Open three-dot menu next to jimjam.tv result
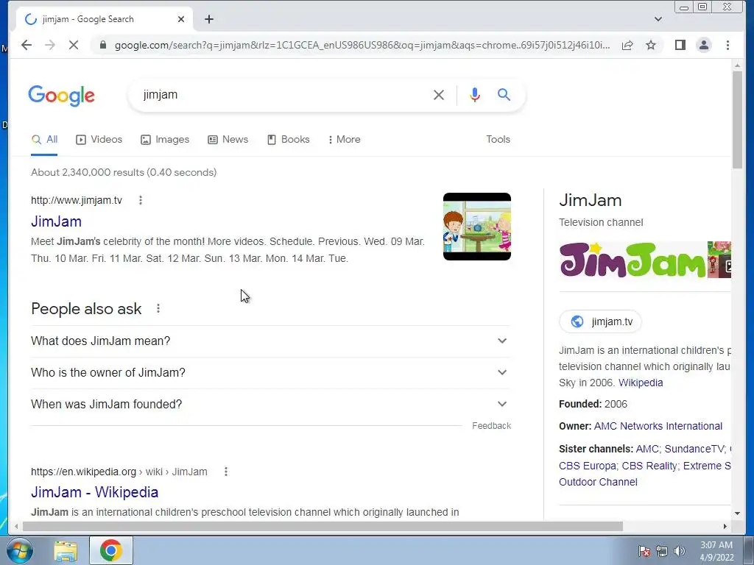 141,200
